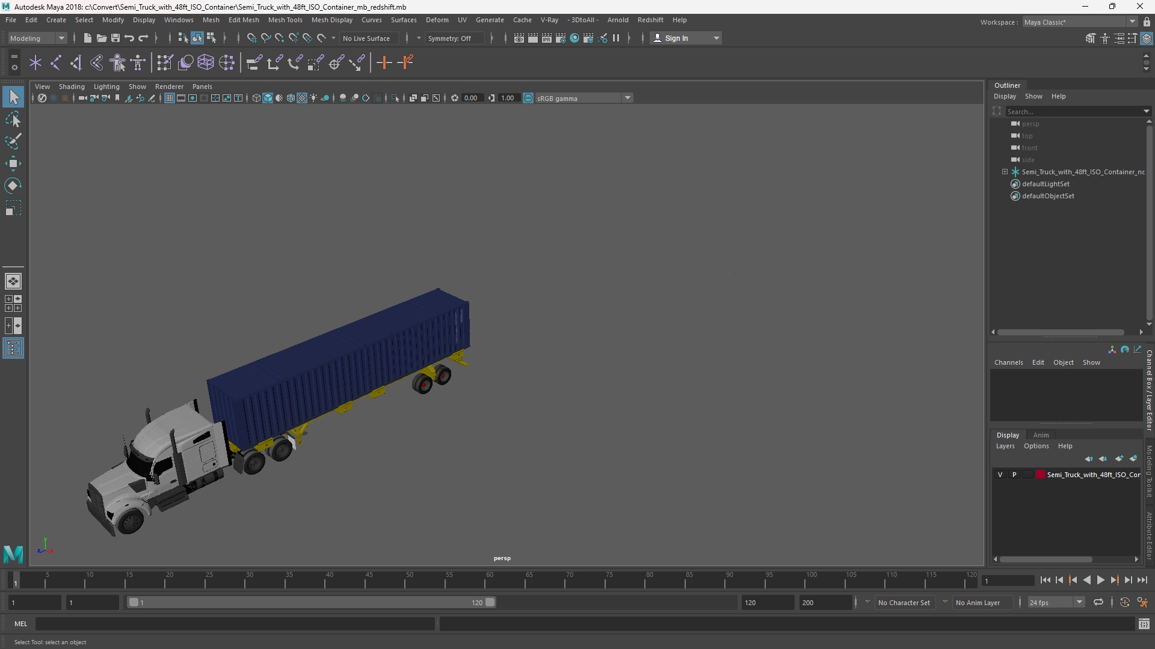Click the New Scene icon
The image size is (1155, 649).
[x=87, y=38]
